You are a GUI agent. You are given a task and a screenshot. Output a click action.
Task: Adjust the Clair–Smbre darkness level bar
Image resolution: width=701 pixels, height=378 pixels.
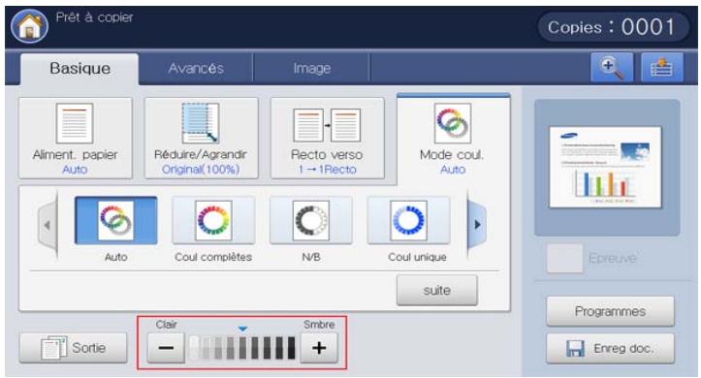pyautogui.click(x=242, y=348)
